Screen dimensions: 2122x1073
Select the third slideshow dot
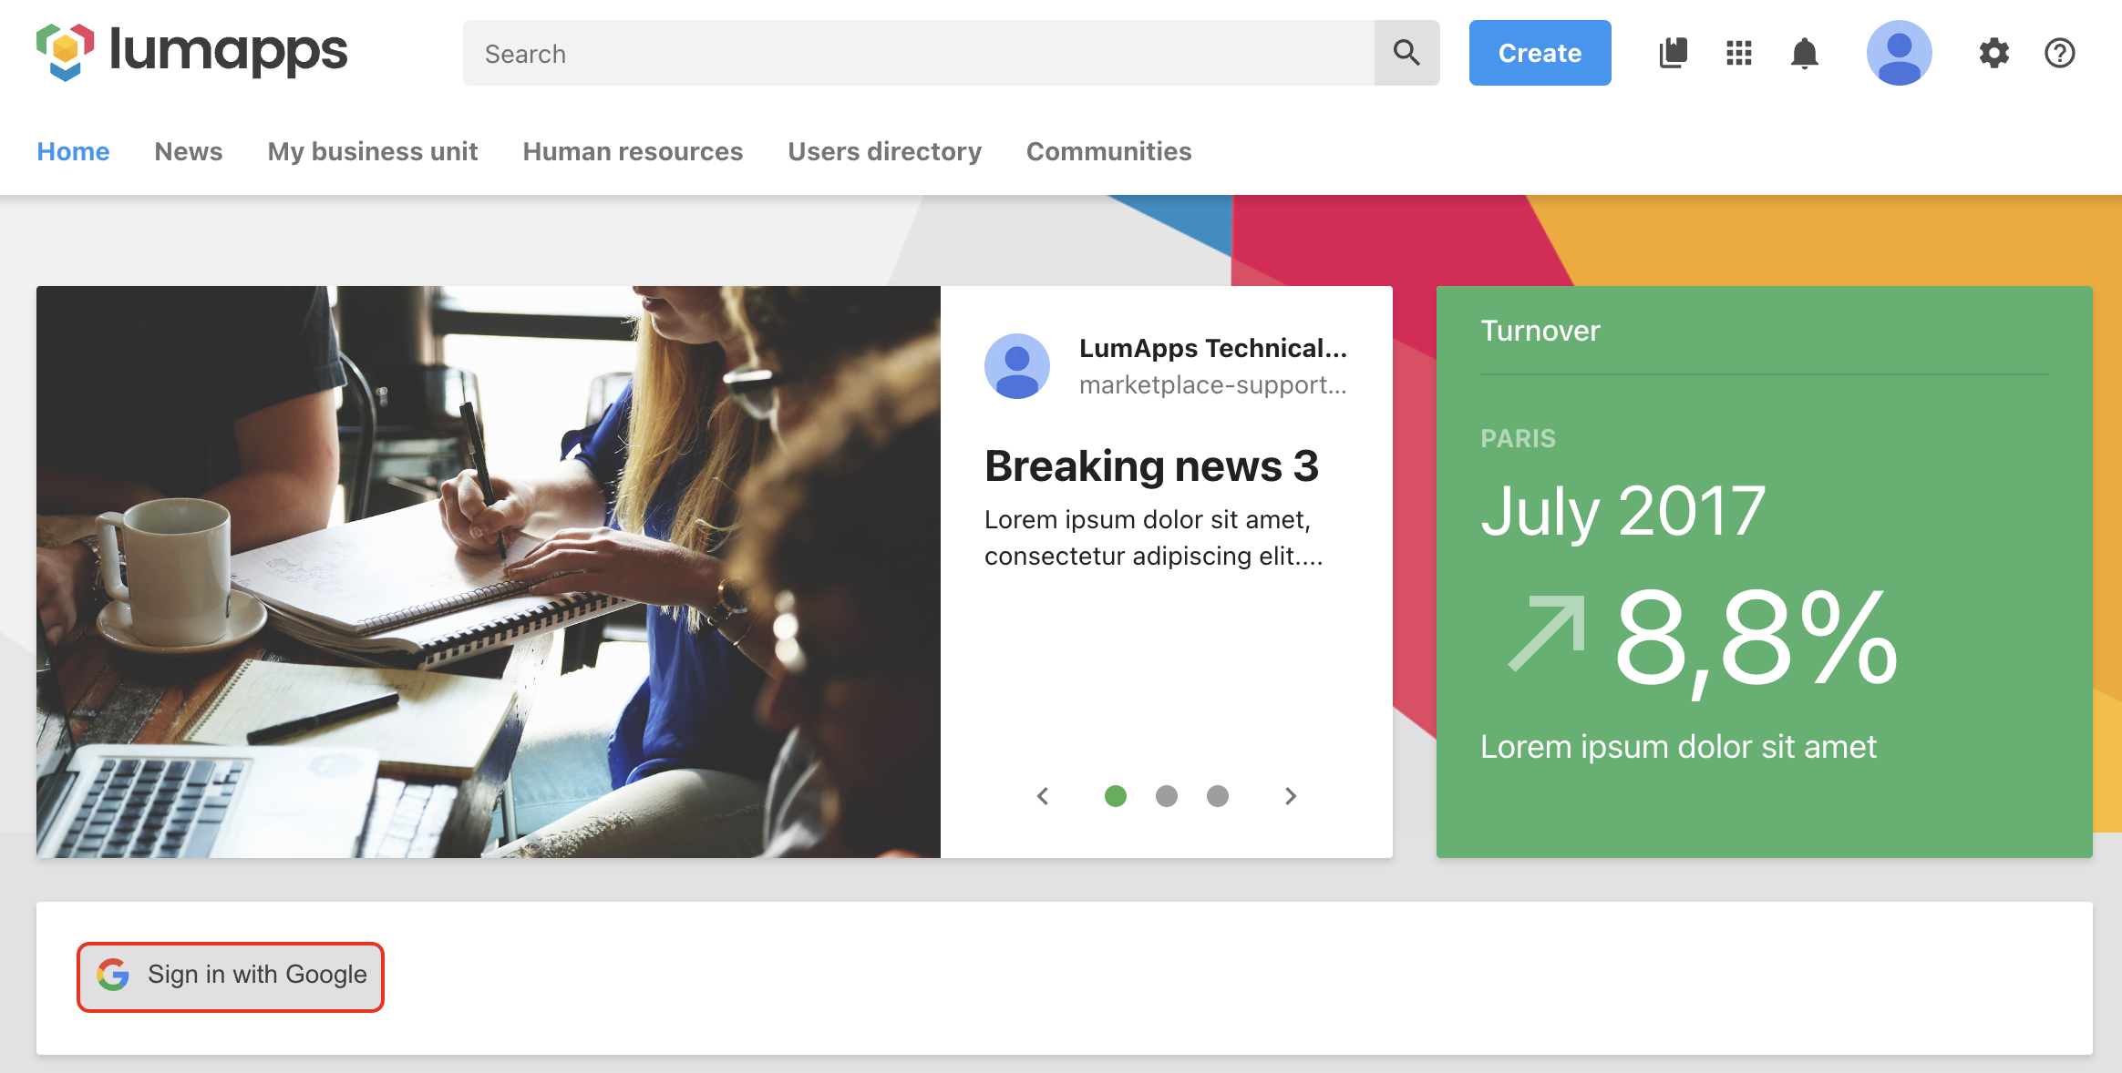1217,796
